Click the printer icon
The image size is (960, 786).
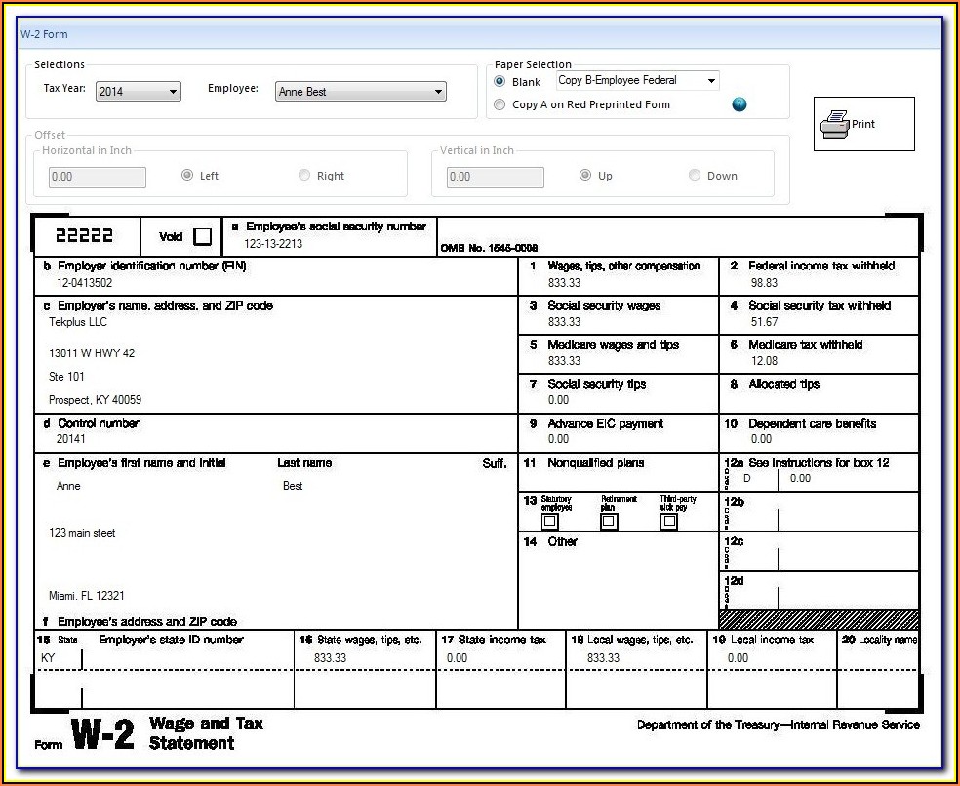834,124
